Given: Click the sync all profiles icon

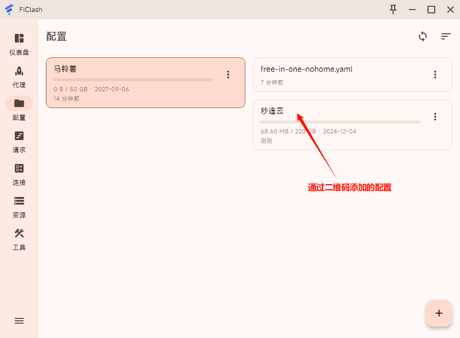Looking at the screenshot, I should pyautogui.click(x=423, y=36).
